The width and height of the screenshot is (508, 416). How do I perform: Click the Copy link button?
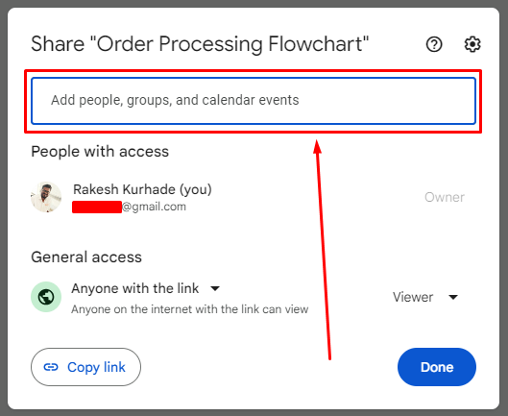click(x=85, y=367)
